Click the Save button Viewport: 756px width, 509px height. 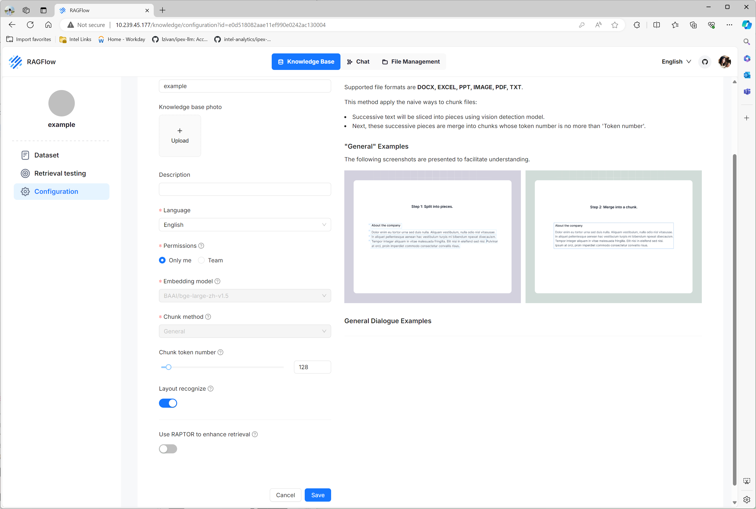(x=318, y=495)
